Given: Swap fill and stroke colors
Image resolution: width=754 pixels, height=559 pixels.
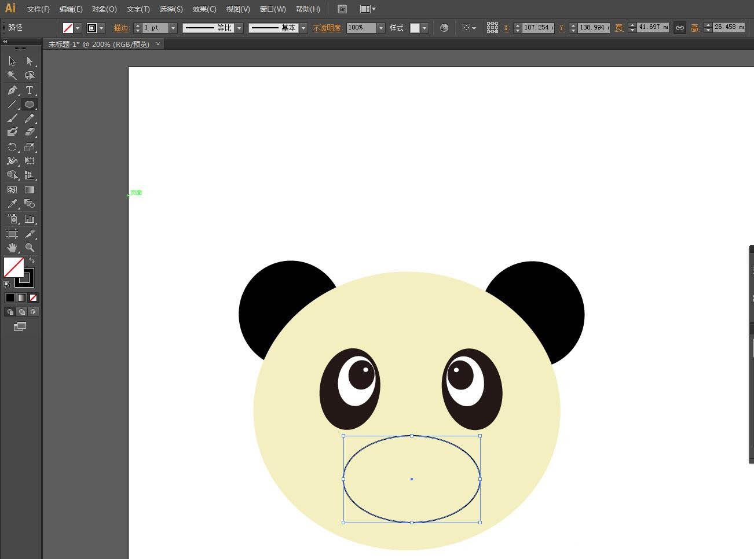Looking at the screenshot, I should (32, 261).
